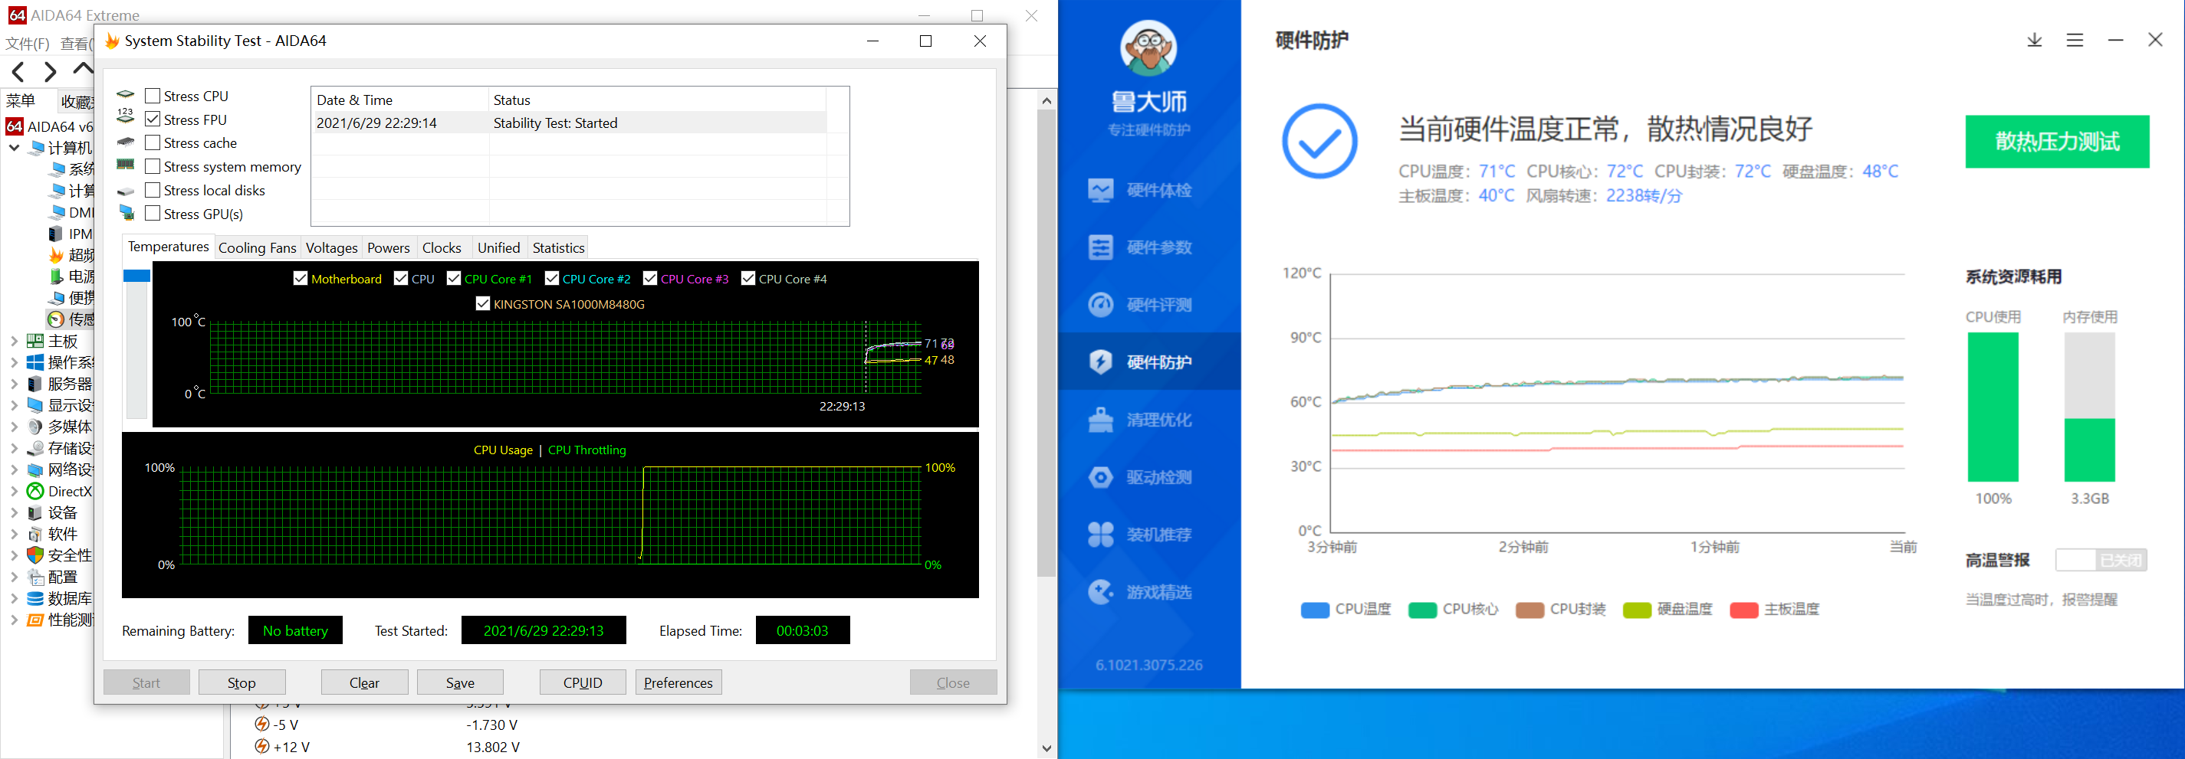Click the 超频 flame tree icon
Screen dimensions: 2185x759
coord(56,255)
